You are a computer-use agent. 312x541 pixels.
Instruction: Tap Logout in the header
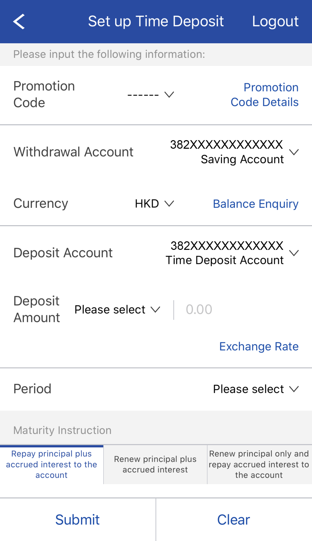tap(275, 21)
